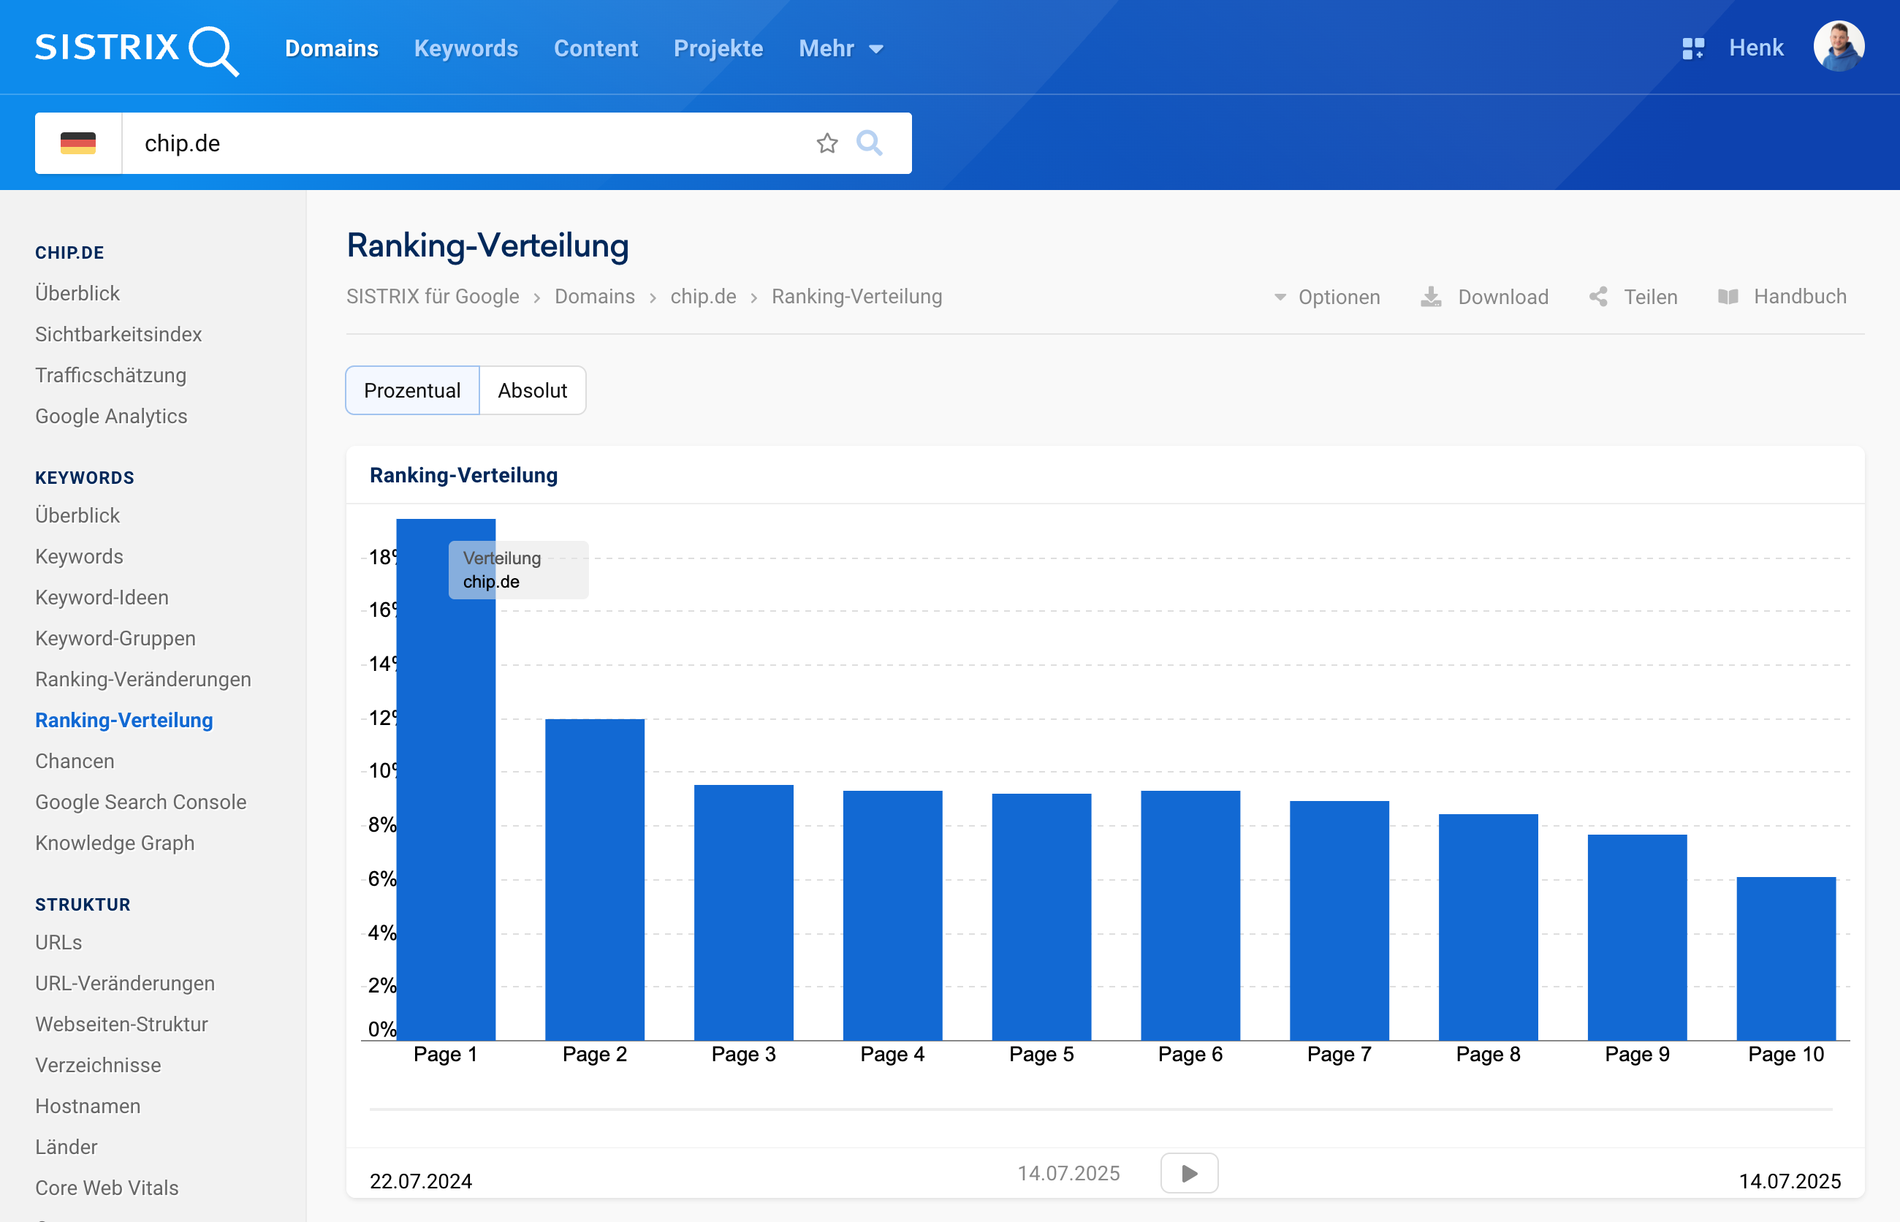Open the German flag country selector
The image size is (1900, 1222).
click(x=77, y=144)
